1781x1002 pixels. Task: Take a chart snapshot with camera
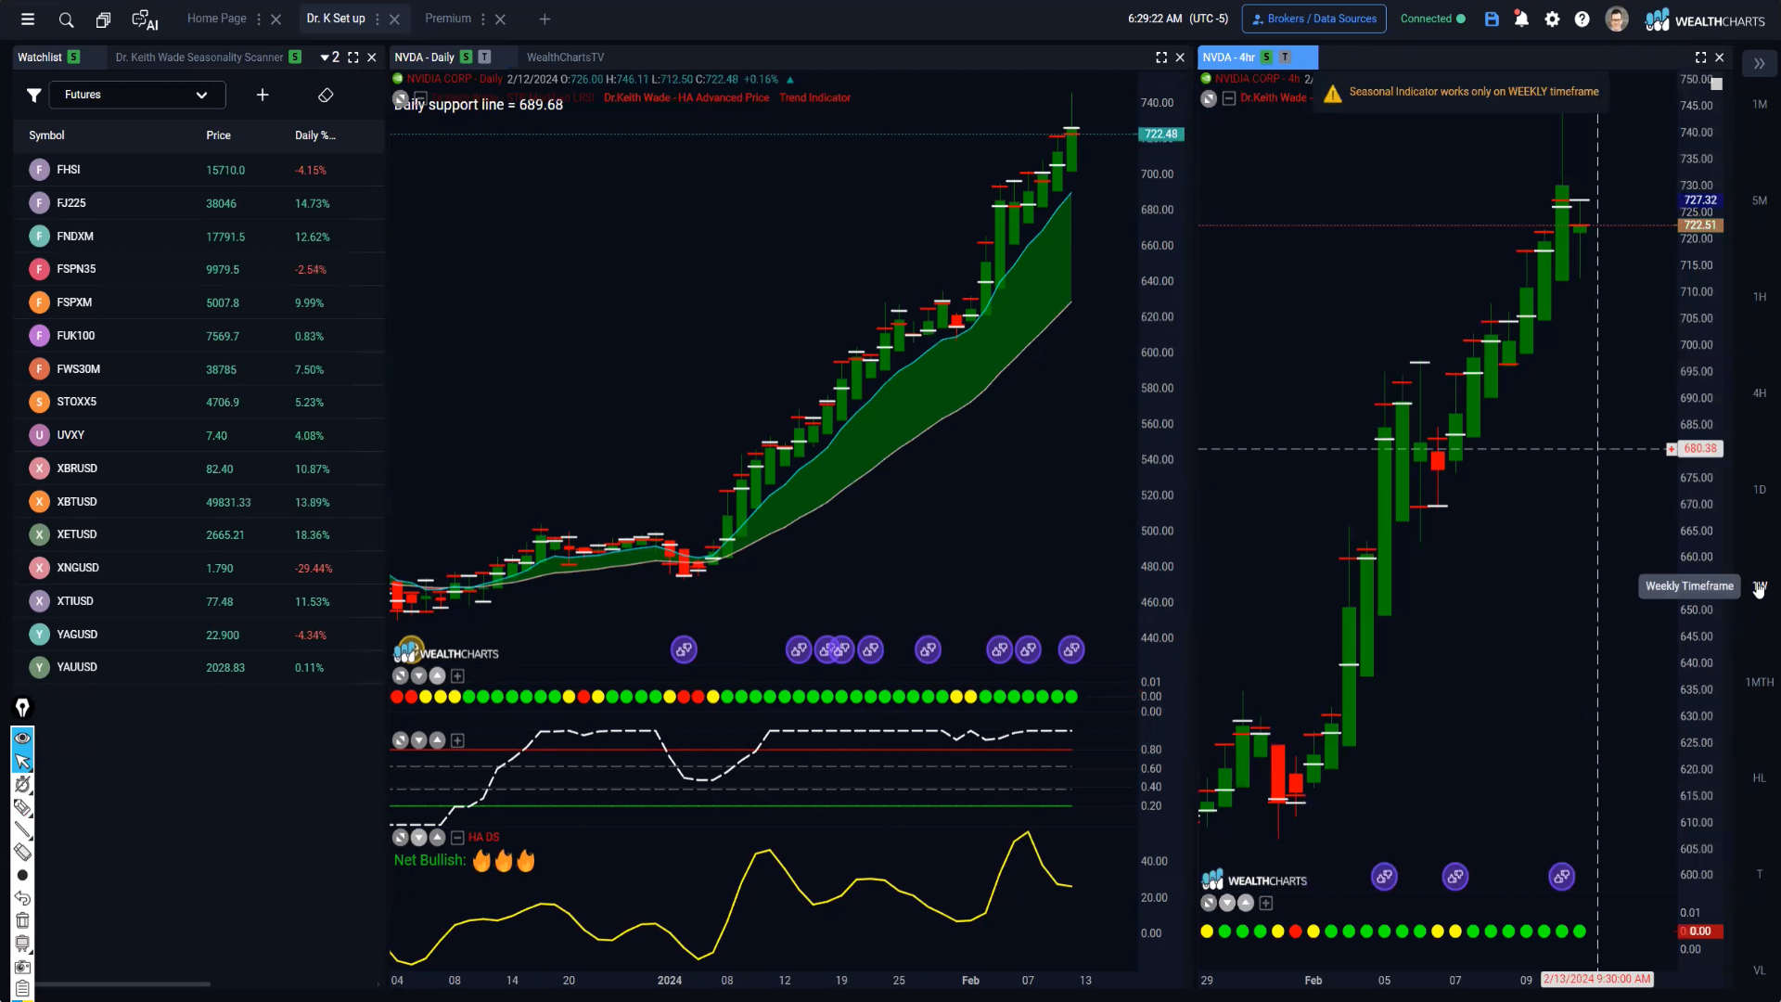(22, 967)
